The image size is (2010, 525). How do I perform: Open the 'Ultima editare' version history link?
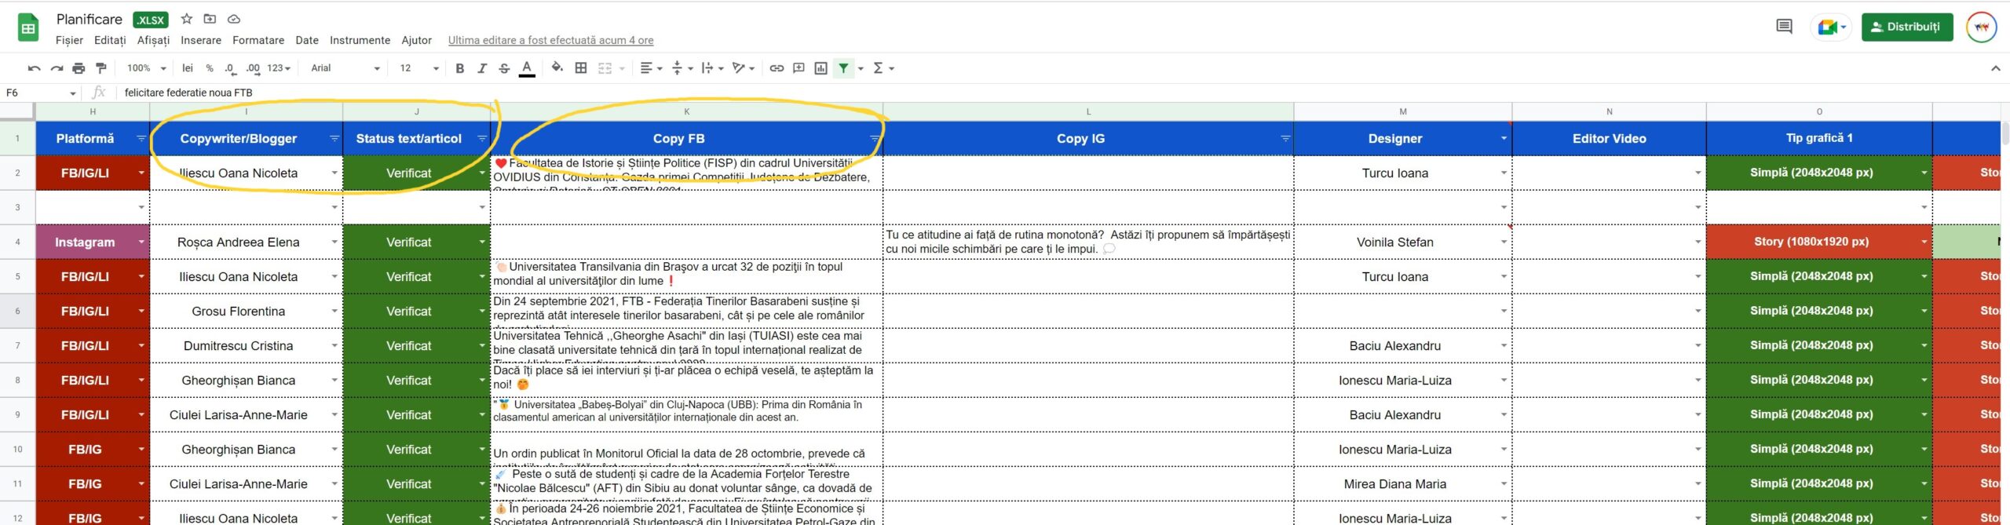click(550, 40)
